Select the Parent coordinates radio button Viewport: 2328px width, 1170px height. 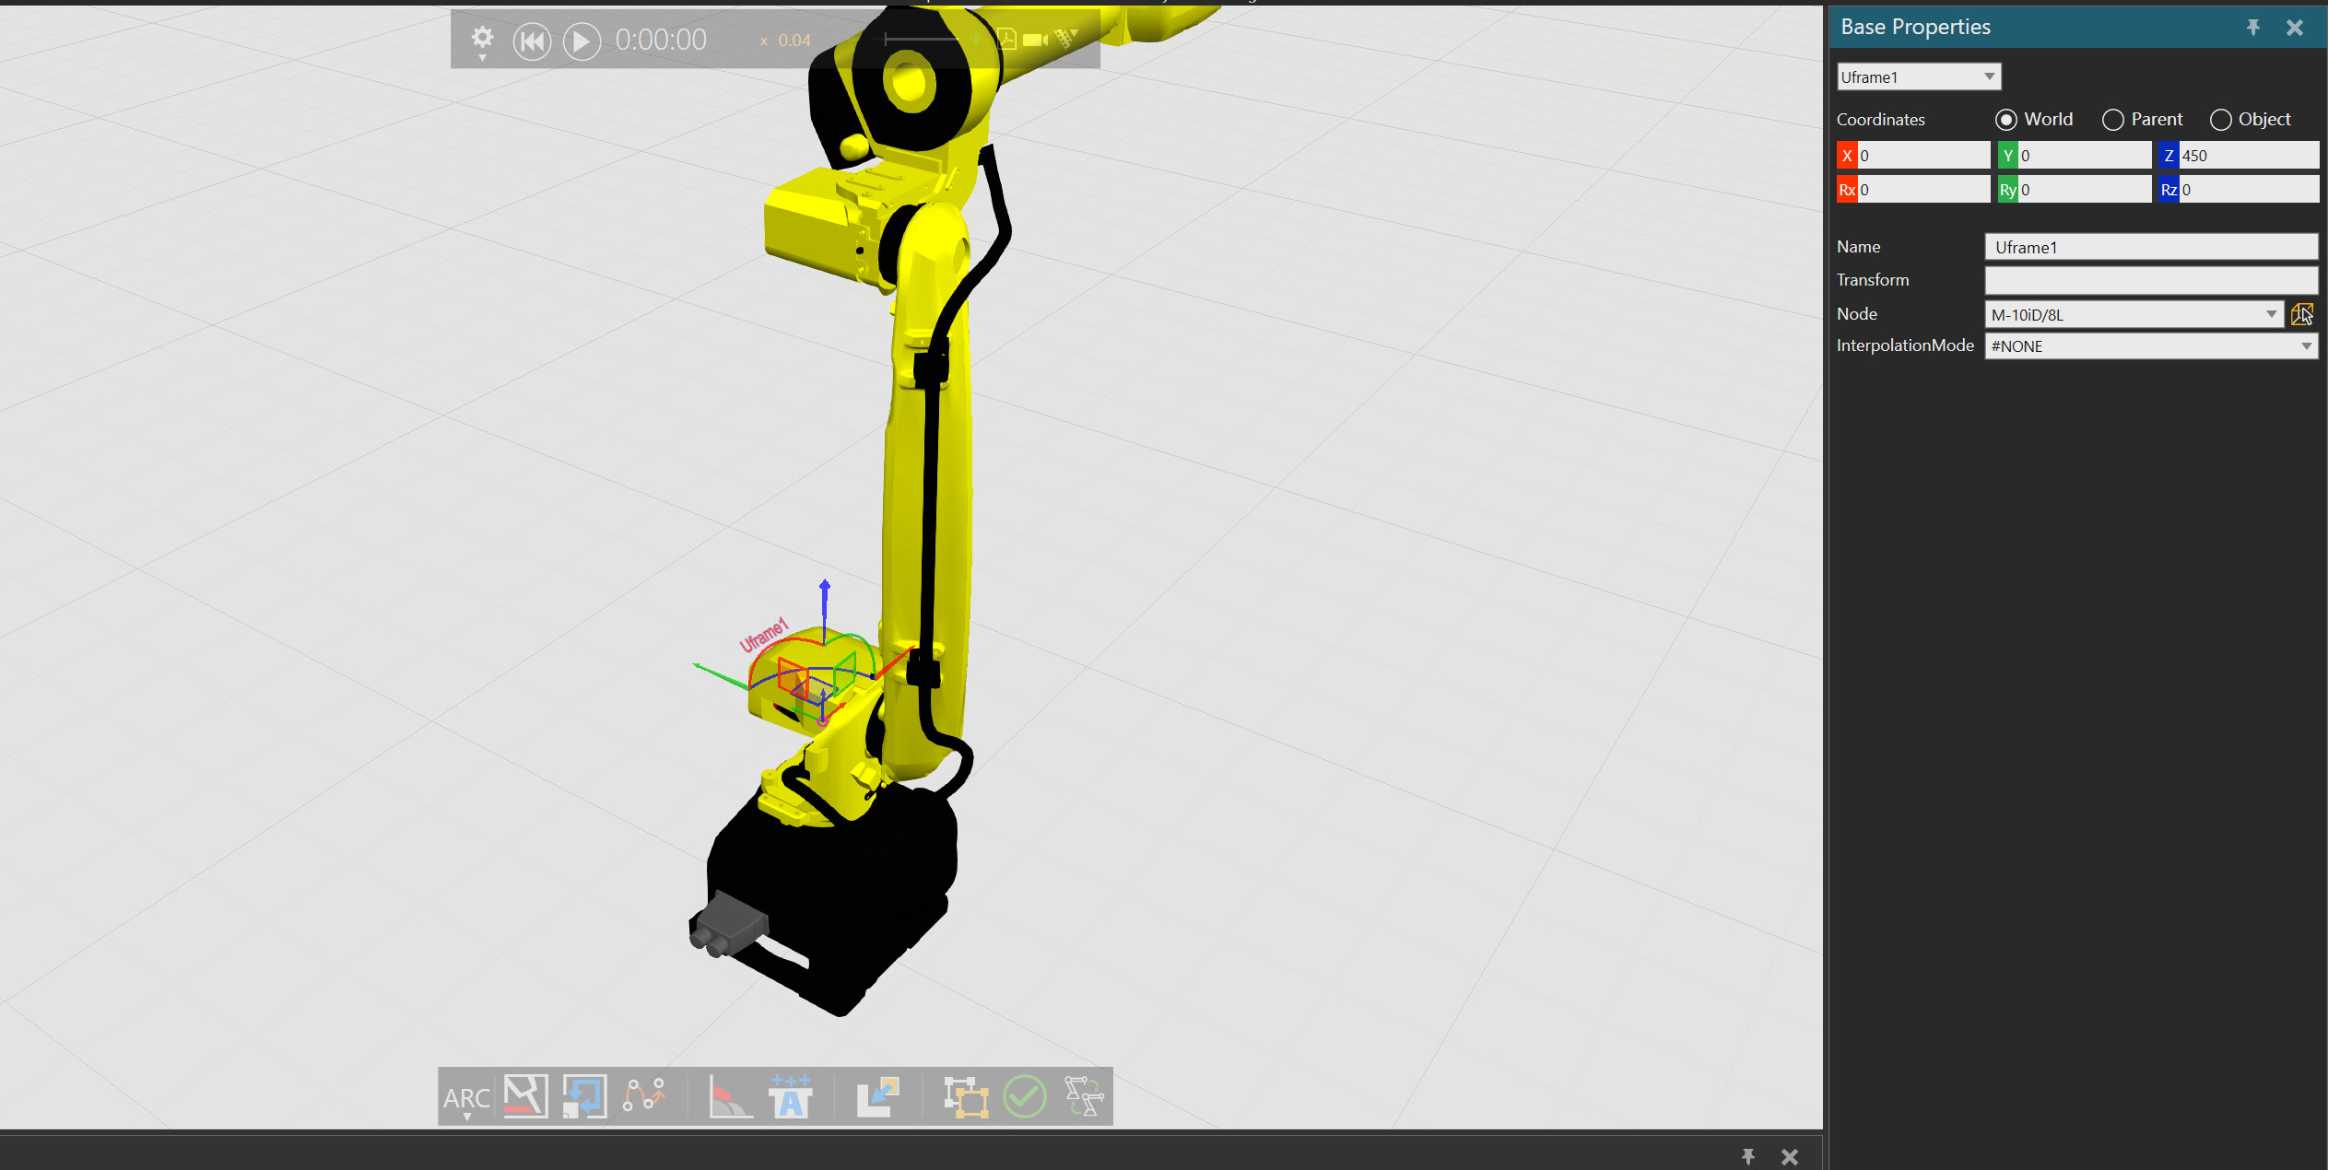point(2113,120)
